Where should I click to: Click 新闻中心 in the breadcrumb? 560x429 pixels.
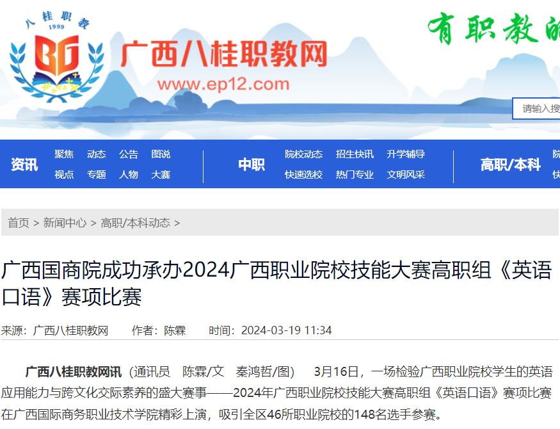65,223
